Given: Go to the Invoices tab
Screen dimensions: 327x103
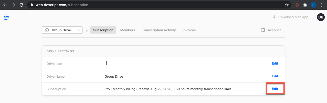Looking at the screenshot, I should point(189,30).
